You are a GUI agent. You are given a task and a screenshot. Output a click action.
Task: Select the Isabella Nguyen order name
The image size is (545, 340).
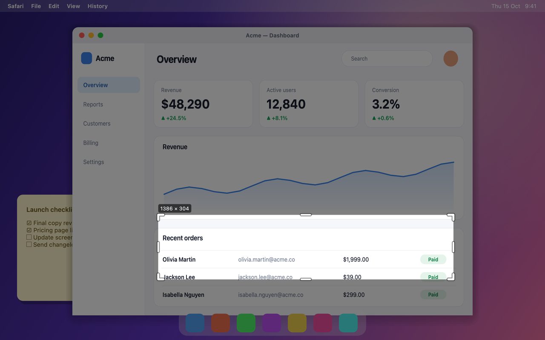(x=184, y=295)
